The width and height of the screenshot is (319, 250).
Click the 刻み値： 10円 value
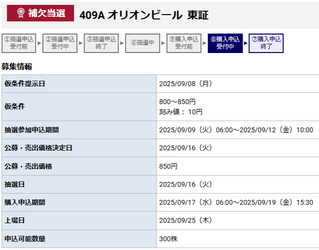click(181, 112)
